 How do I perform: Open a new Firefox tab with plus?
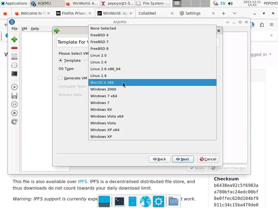click(x=224, y=13)
